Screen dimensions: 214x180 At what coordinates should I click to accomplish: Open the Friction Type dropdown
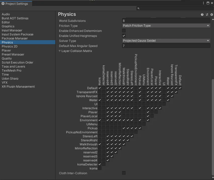click(x=166, y=26)
